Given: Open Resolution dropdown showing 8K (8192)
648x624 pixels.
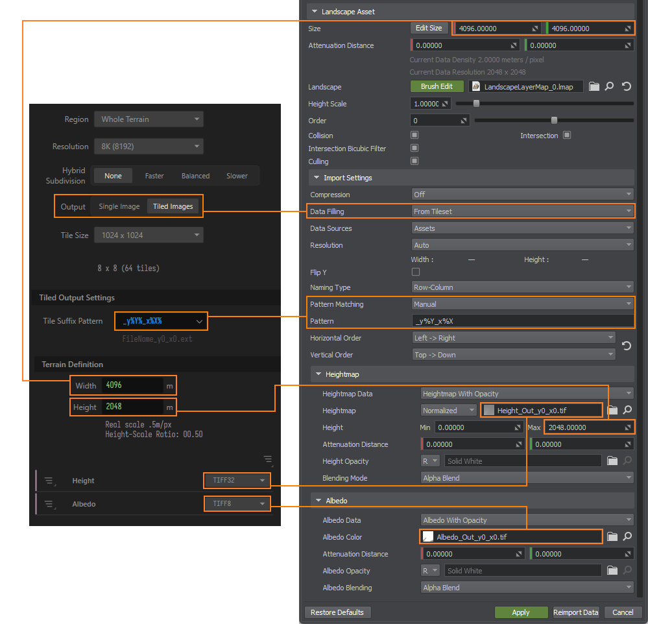Looking at the screenshot, I should point(149,147).
